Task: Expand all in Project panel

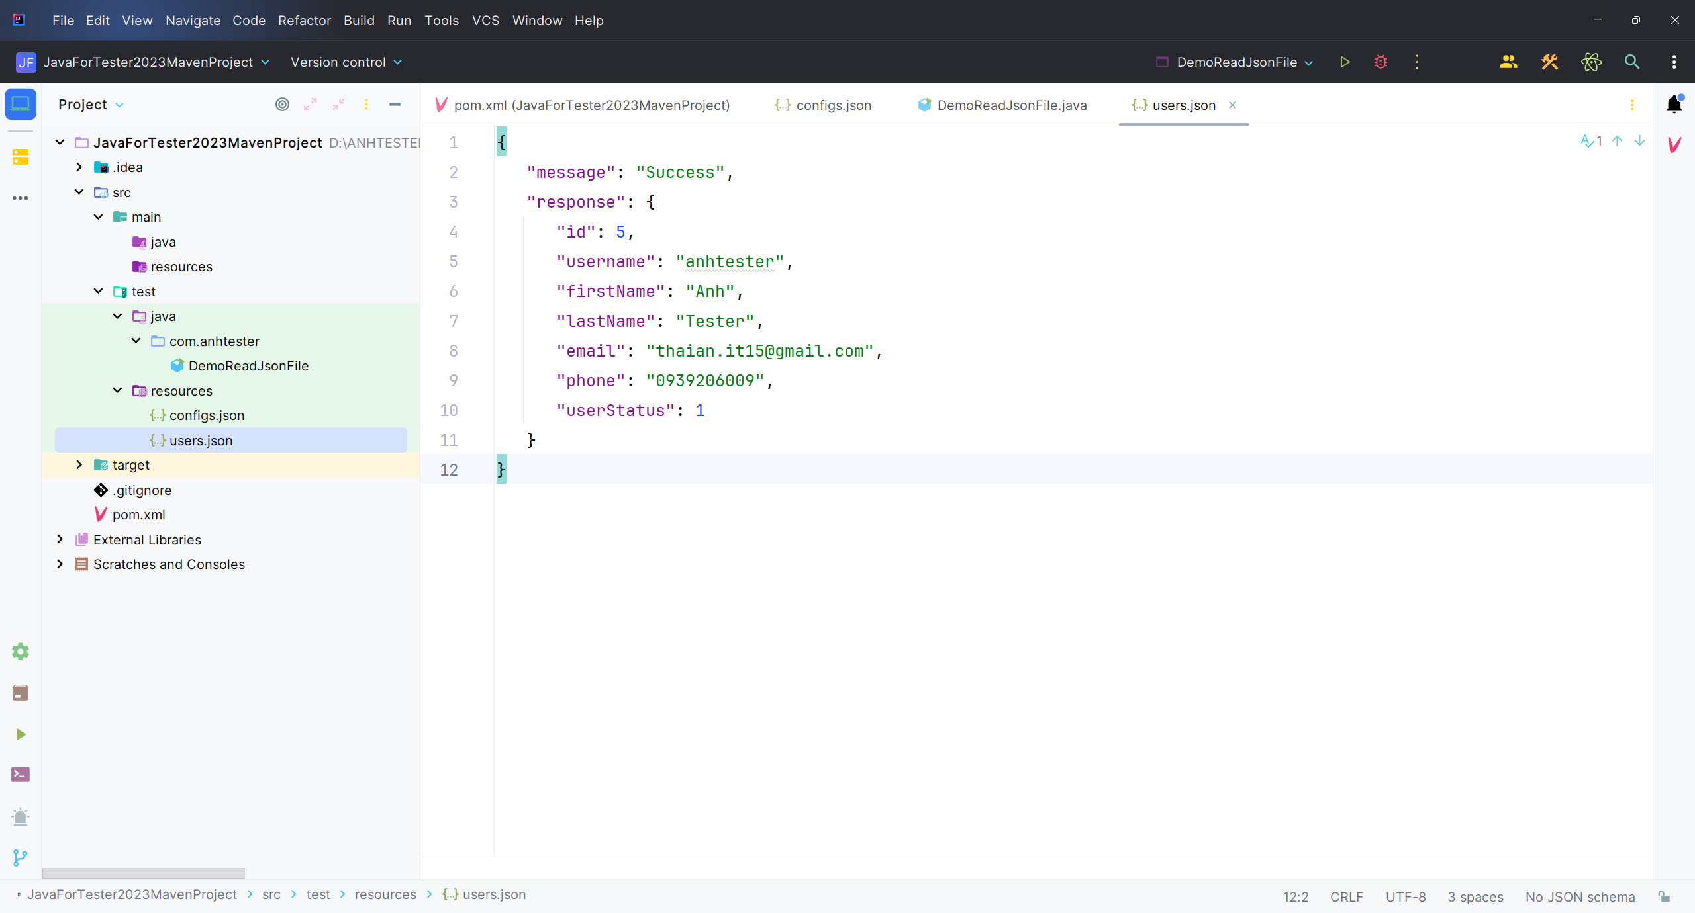Action: click(x=310, y=105)
